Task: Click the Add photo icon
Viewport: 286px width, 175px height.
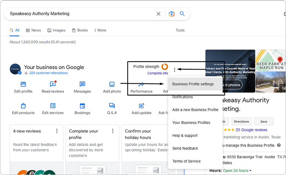Action: (x=112, y=84)
